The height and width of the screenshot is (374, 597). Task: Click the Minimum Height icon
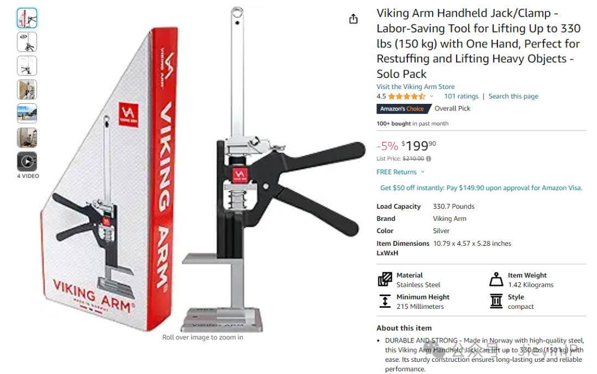point(385,301)
